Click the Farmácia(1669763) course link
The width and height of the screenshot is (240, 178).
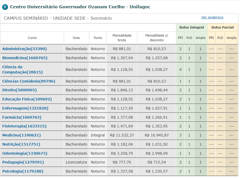tap(22, 117)
